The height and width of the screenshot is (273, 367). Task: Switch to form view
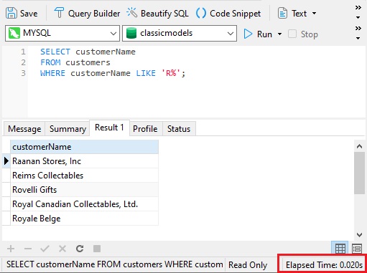(357, 249)
